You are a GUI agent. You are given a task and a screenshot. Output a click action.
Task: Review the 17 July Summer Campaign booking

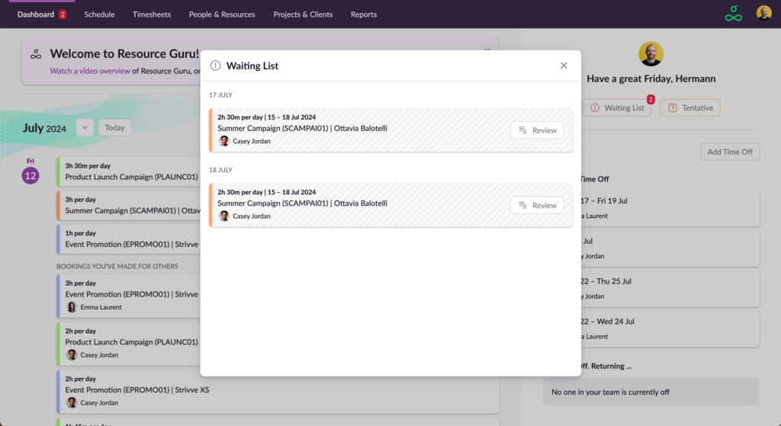click(537, 130)
